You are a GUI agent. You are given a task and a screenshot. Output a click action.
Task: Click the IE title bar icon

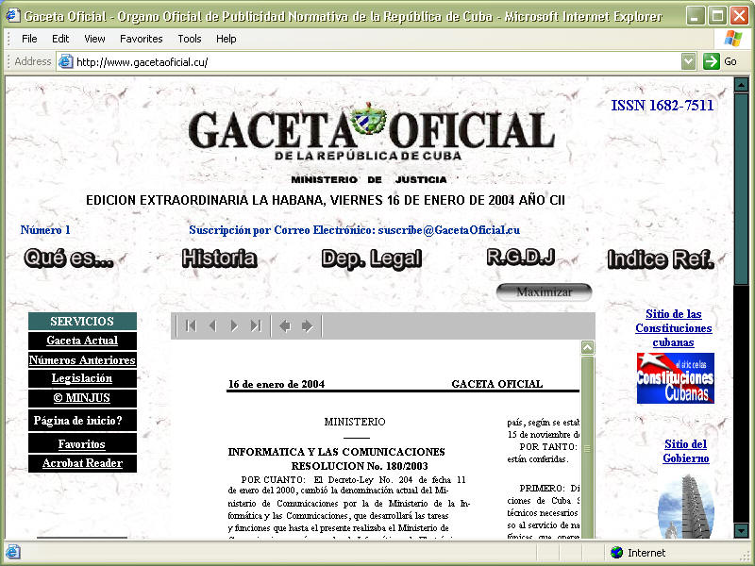[x=12, y=16]
